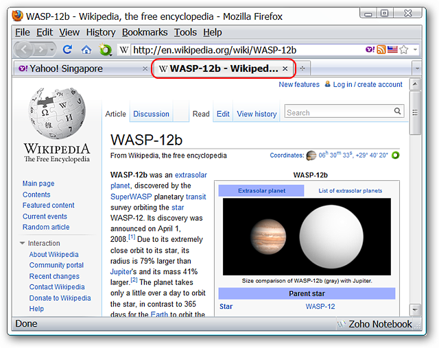Open the Help menu
Screen dimensions: 439x348
pos(213,32)
